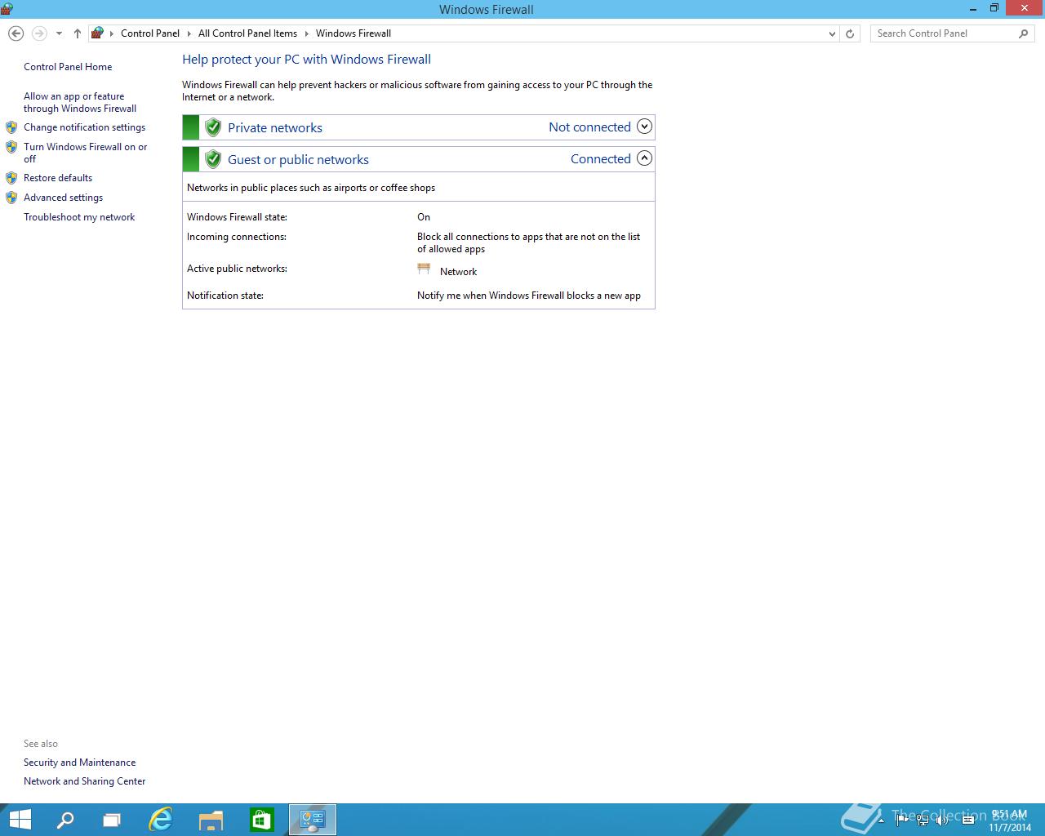Image resolution: width=1045 pixels, height=836 pixels.
Task: Click Windows Firewall breadcrumb segment
Action: tap(354, 33)
